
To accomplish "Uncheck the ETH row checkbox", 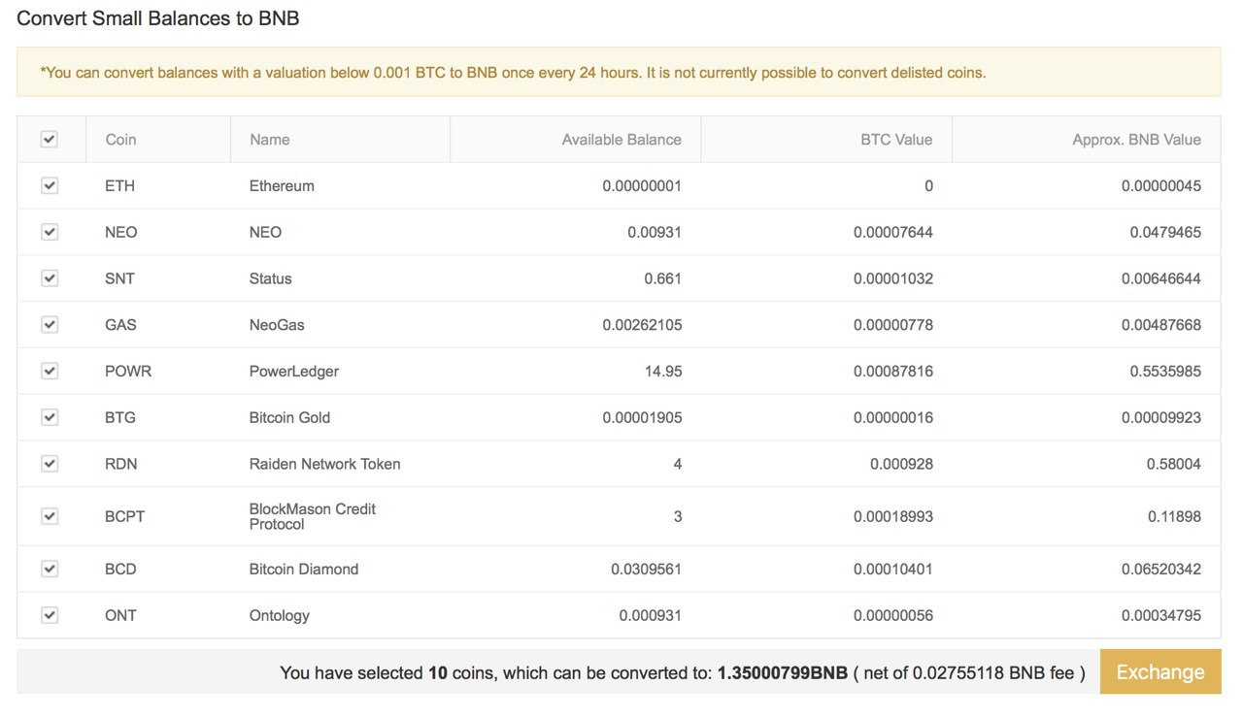I will point(50,185).
